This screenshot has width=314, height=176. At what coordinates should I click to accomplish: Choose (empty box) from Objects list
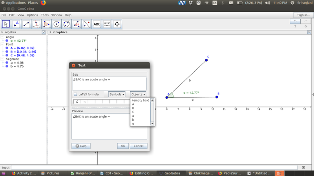pos(141,100)
